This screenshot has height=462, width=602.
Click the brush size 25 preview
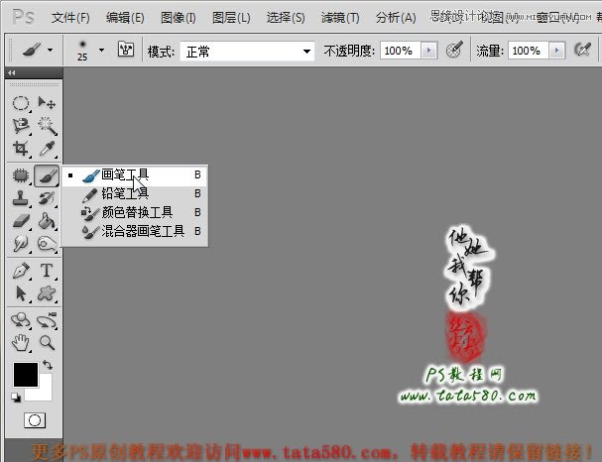pos(82,50)
